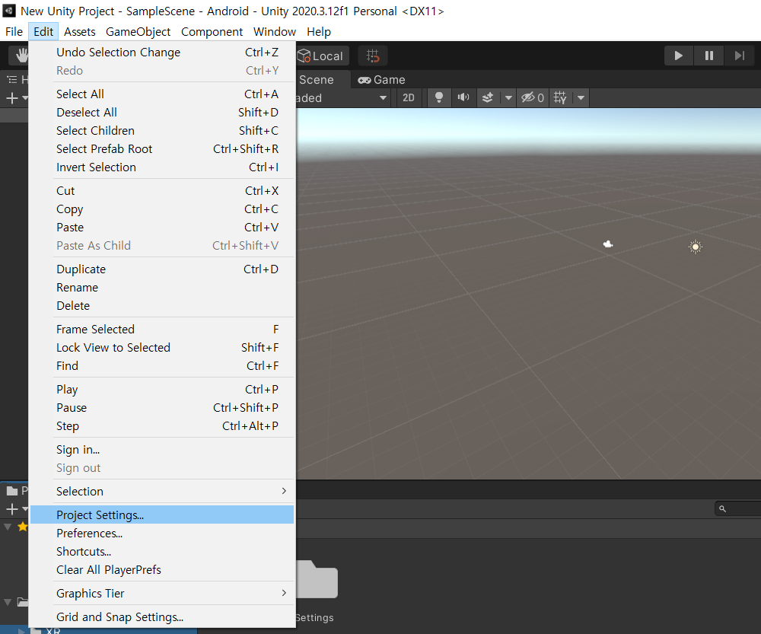Viewport: 761px width, 634px height.
Task: Click the Step frame button
Action: pos(739,56)
